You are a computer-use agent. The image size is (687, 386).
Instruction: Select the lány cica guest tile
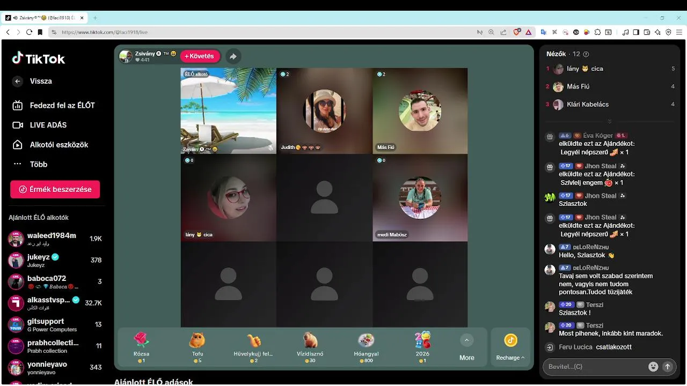click(228, 198)
